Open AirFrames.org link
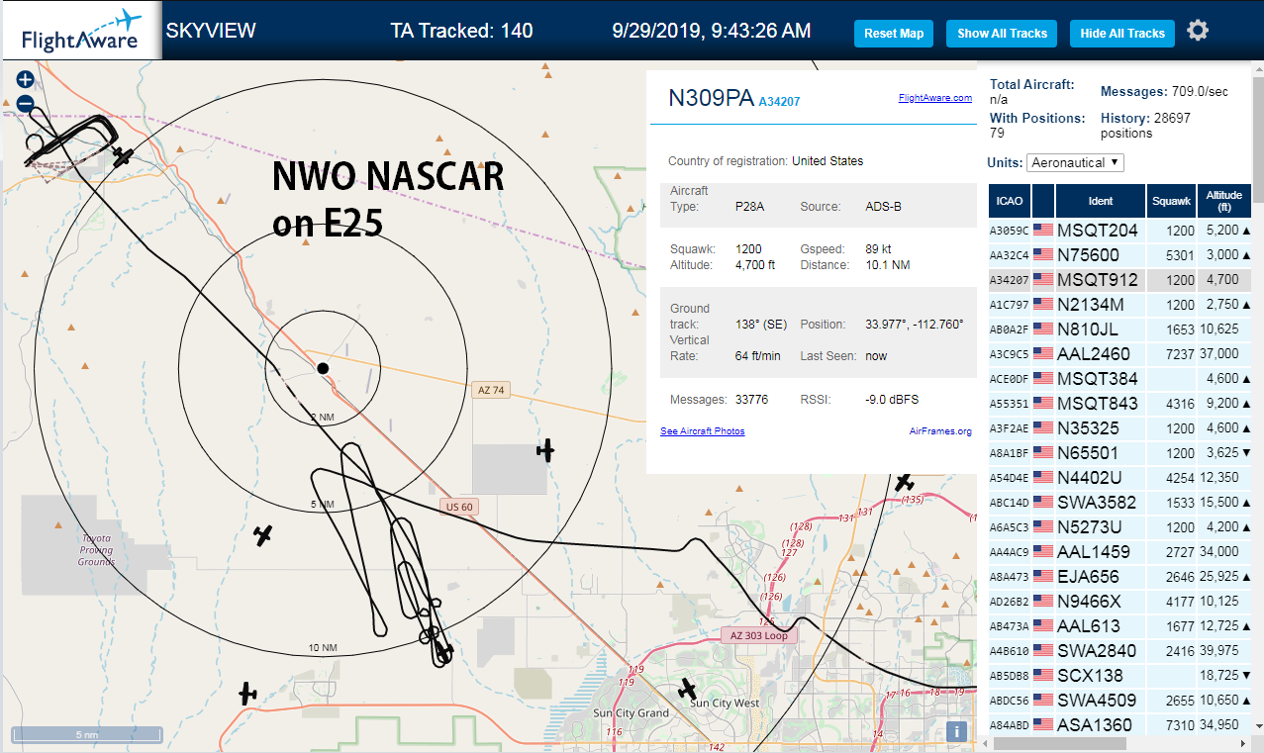This screenshot has height=753, width=1264. (940, 431)
